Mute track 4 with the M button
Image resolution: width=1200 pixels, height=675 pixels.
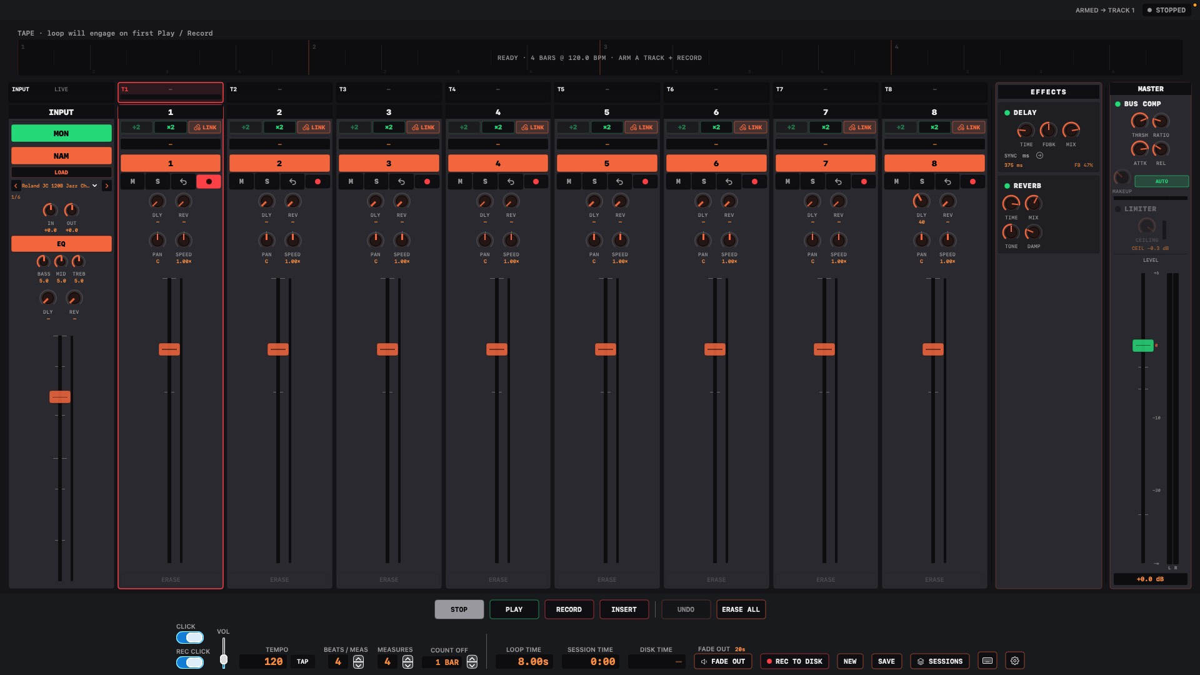(x=460, y=181)
